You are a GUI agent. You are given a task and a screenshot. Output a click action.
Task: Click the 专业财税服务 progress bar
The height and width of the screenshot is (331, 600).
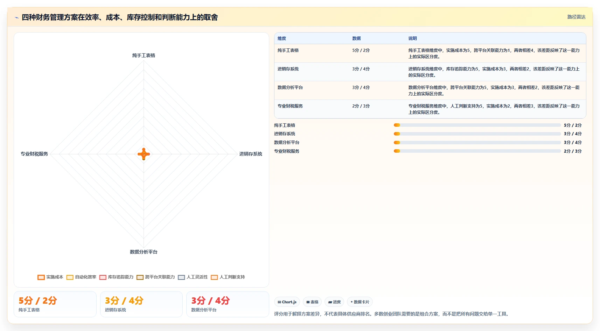tap(477, 151)
